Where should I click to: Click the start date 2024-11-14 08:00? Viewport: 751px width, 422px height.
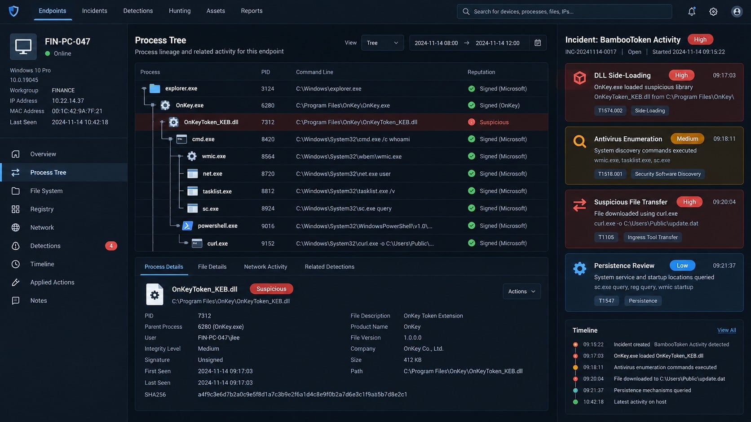[436, 43]
